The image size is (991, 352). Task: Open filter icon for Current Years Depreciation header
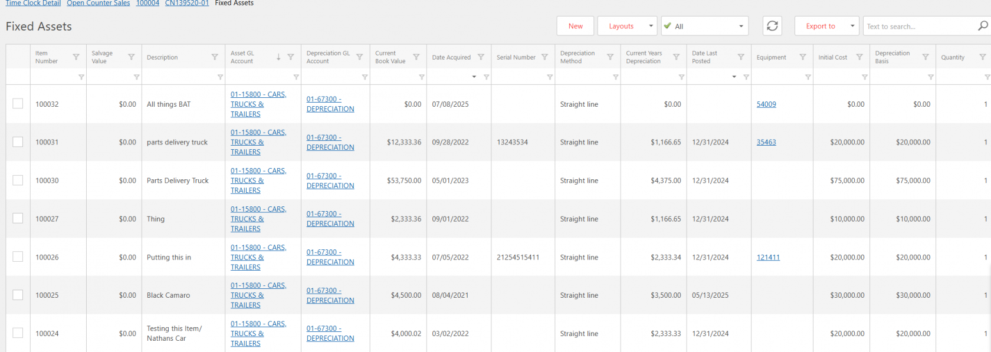(x=677, y=57)
